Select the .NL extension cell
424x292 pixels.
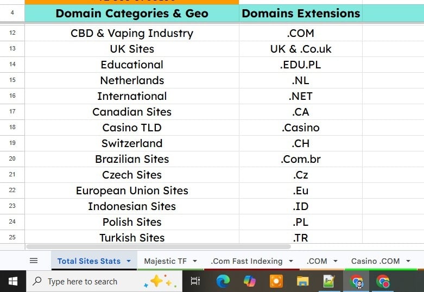[x=301, y=80]
